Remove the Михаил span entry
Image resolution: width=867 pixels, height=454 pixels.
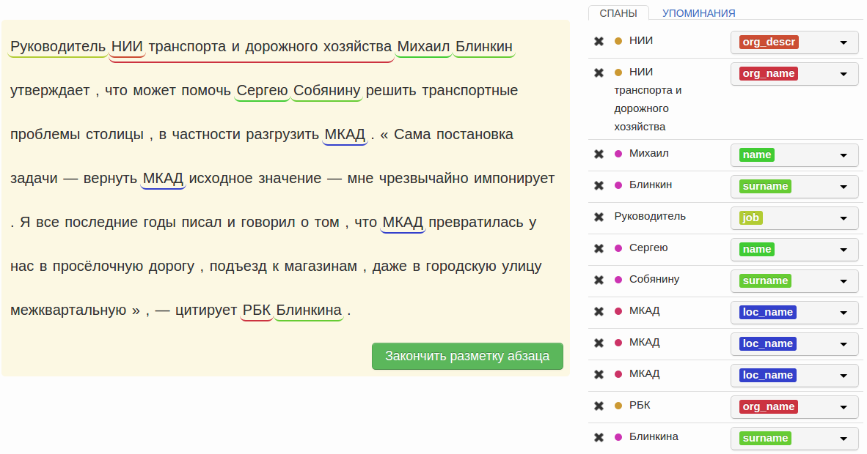pos(599,154)
